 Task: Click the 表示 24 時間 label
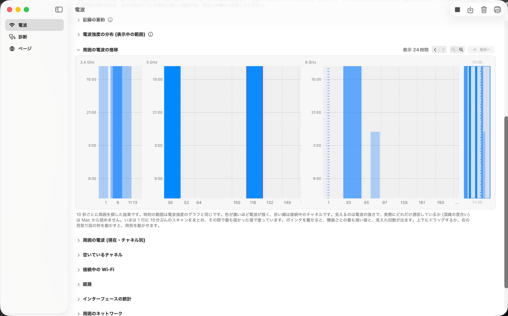416,50
